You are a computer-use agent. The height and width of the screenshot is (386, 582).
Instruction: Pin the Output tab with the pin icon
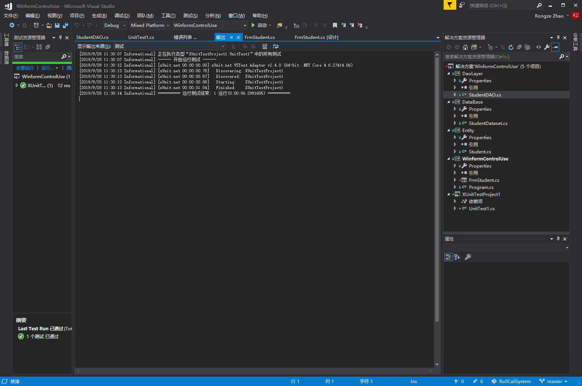pyautogui.click(x=231, y=37)
